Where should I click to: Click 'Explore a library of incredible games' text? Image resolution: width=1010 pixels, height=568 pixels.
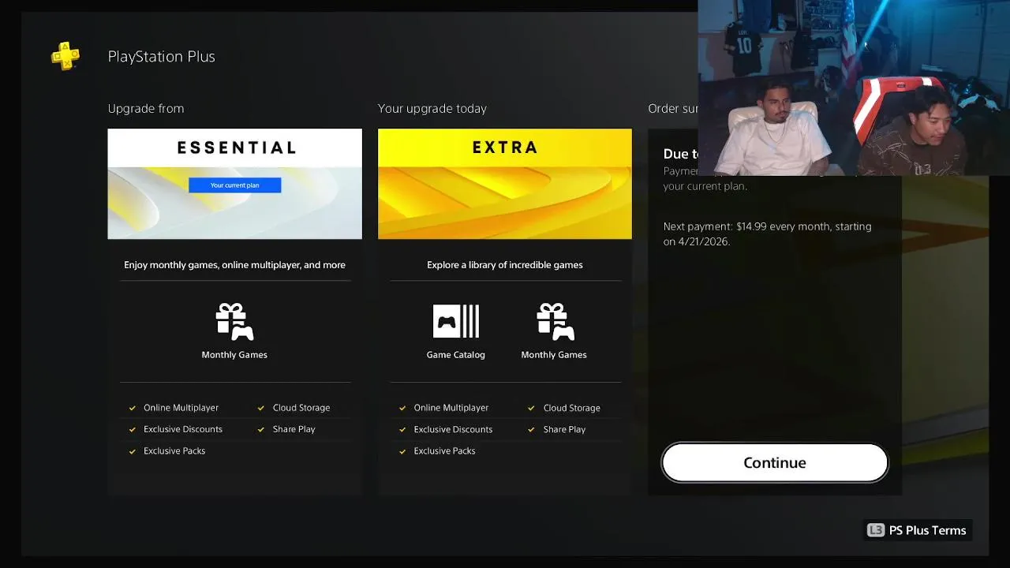coord(505,265)
